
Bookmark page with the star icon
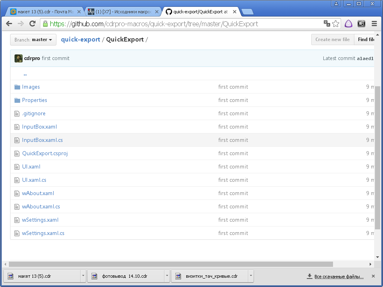(335, 24)
